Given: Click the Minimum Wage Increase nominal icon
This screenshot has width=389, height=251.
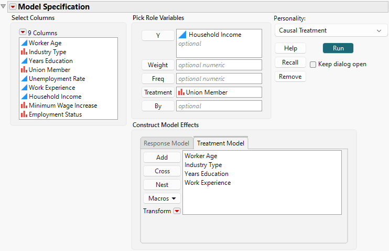Looking at the screenshot, I should [x=24, y=106].
